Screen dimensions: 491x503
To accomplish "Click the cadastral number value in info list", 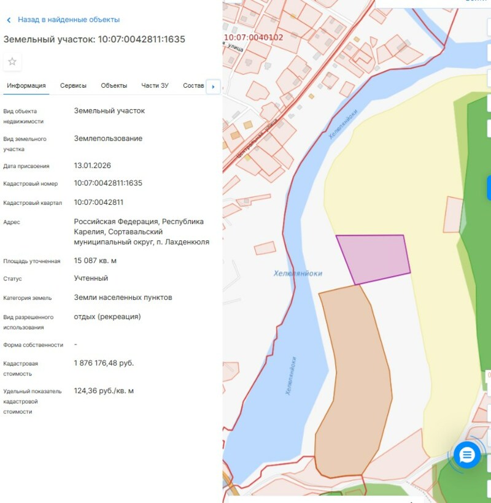I will tap(108, 183).
